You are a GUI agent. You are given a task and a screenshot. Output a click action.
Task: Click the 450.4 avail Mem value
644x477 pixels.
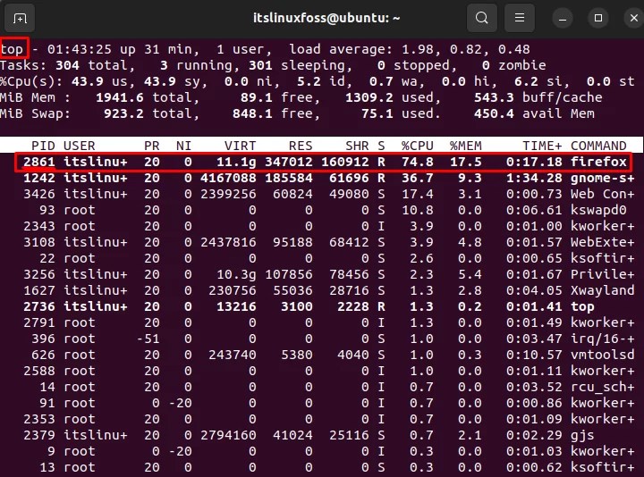pos(494,113)
